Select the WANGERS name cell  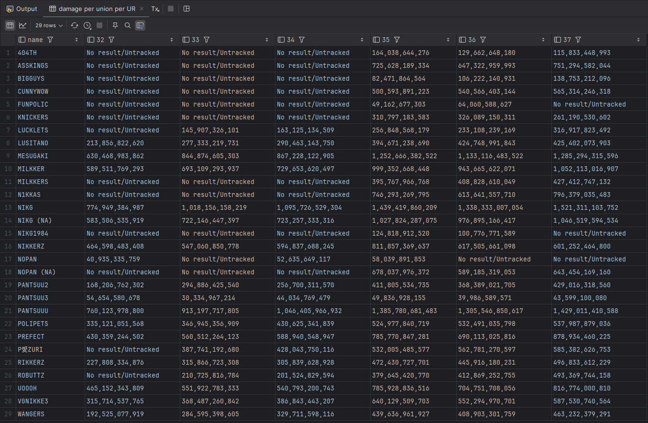pyautogui.click(x=50, y=414)
